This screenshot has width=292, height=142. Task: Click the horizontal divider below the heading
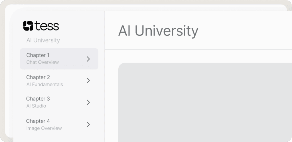(x=198, y=50)
